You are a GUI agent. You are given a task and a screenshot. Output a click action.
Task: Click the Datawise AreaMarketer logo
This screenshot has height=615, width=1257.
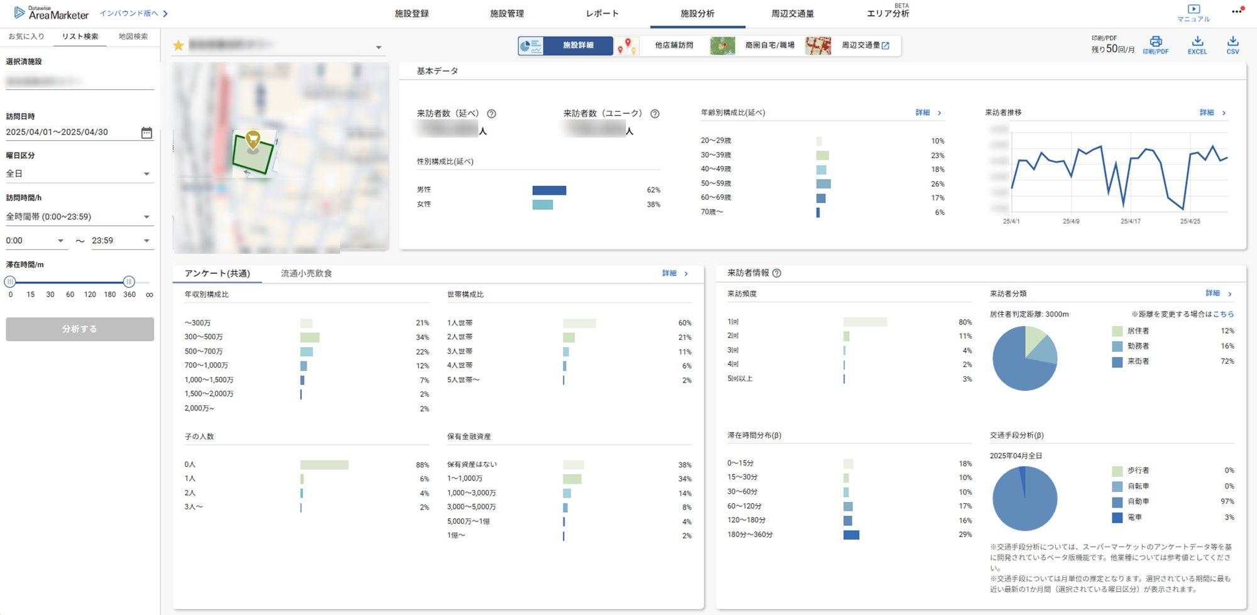51,13
